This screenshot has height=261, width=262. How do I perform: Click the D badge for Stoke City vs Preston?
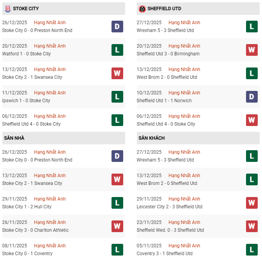coord(117,27)
